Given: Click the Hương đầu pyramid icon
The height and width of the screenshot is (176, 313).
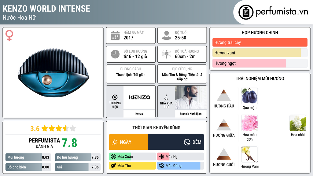Looking at the screenshot, I should coord(224,95).
